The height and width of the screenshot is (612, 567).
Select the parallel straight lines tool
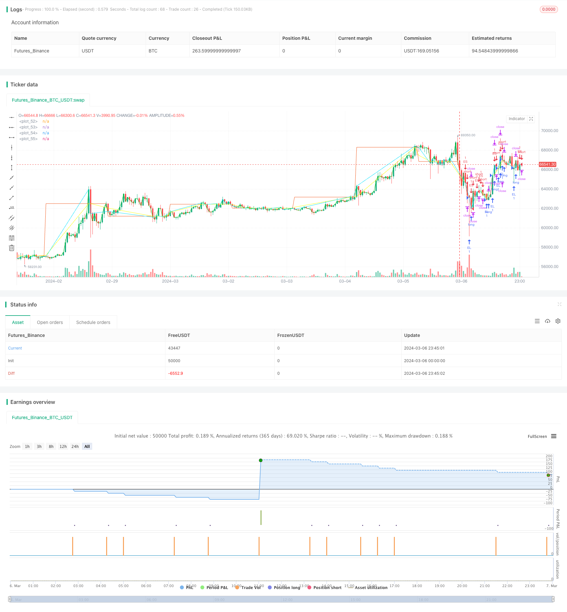[x=12, y=228]
